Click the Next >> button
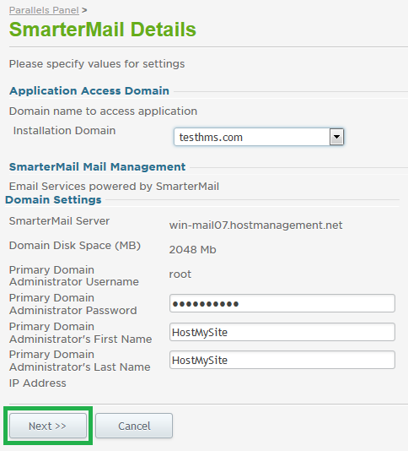Screen dimensions: 408x451 click(48, 426)
